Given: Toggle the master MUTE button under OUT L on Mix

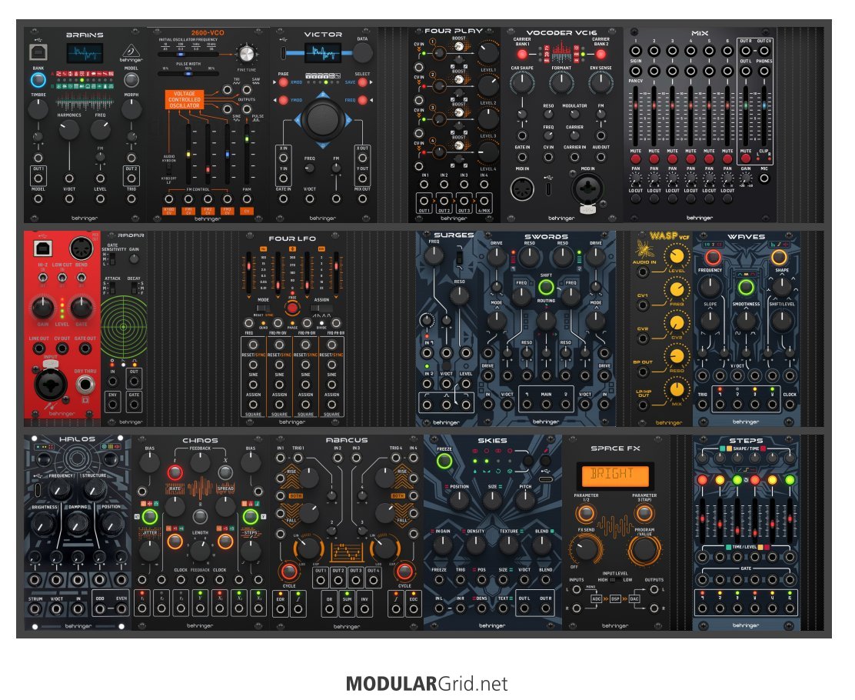Looking at the screenshot, I should (x=746, y=158).
